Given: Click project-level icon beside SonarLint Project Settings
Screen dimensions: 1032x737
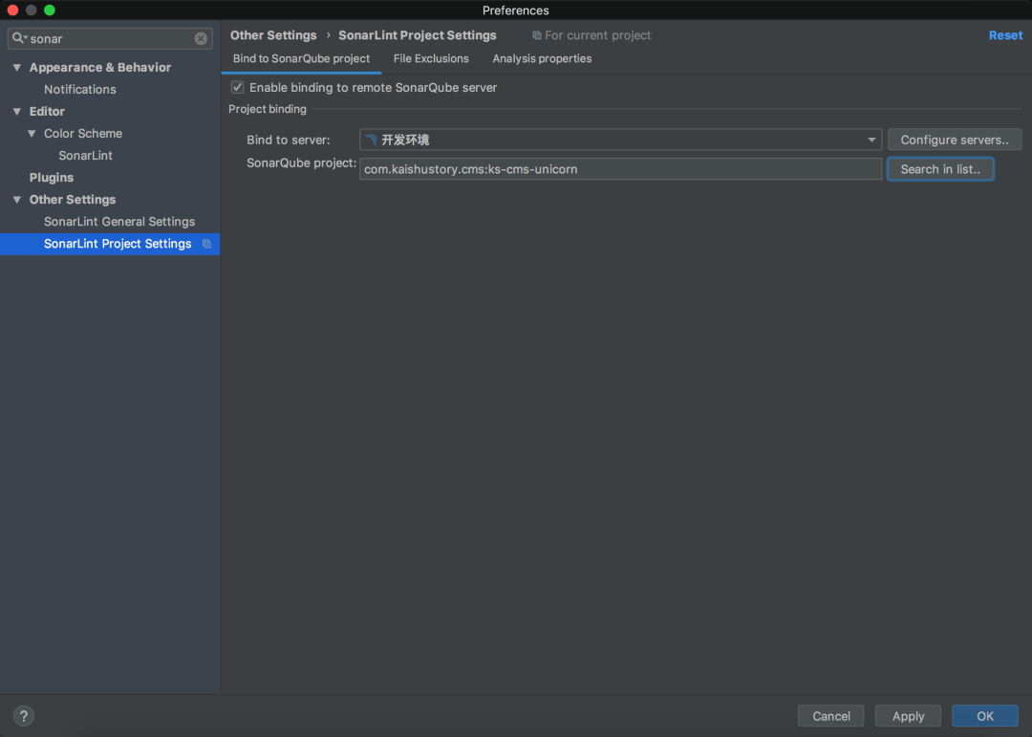Looking at the screenshot, I should [x=206, y=244].
